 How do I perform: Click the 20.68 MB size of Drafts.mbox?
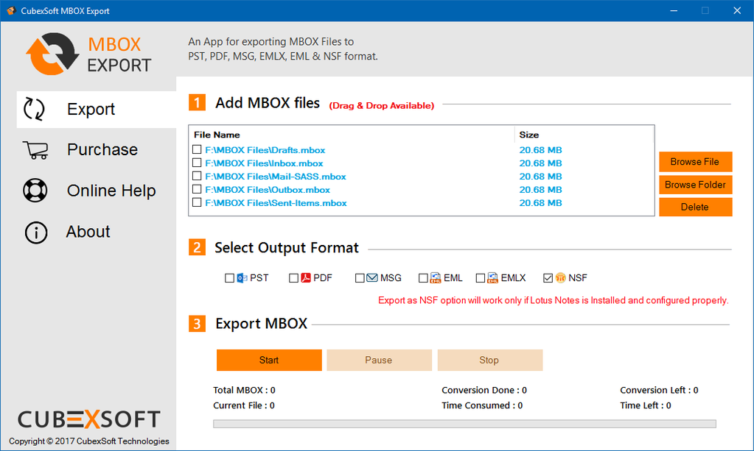click(x=540, y=149)
